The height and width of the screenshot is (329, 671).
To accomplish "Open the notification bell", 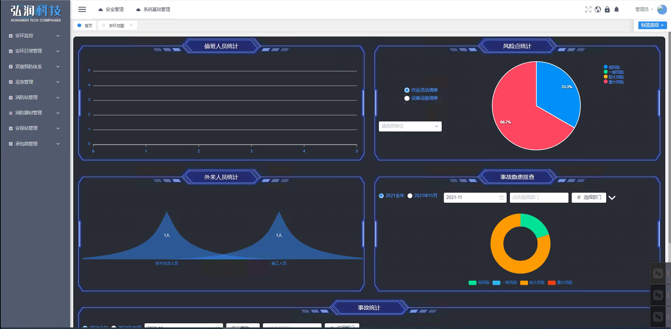I will [616, 10].
